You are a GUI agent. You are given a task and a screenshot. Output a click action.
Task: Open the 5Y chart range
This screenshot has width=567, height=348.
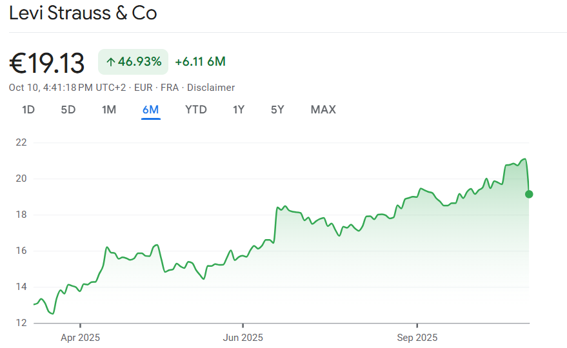(277, 110)
